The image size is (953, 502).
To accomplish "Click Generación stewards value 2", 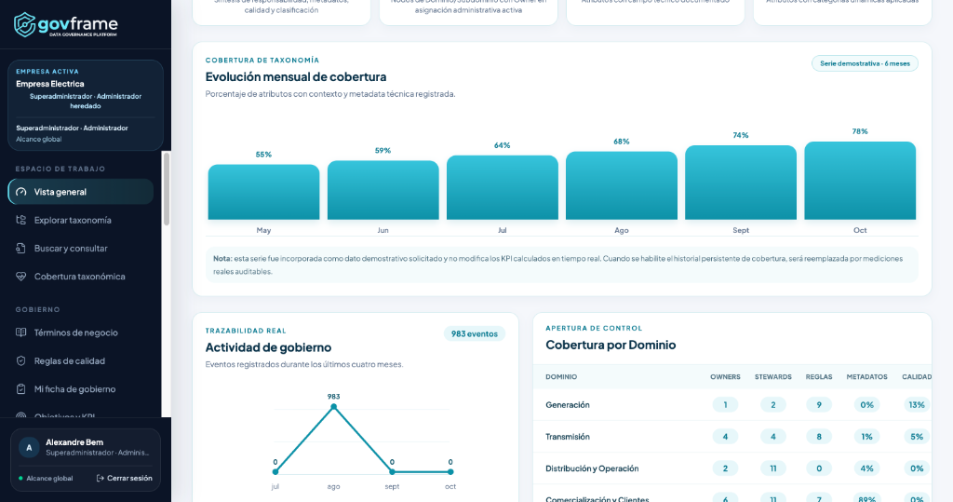I will click(x=773, y=404).
